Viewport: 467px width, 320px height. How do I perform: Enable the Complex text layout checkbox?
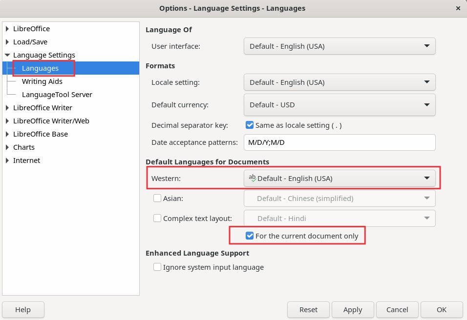[x=157, y=218]
